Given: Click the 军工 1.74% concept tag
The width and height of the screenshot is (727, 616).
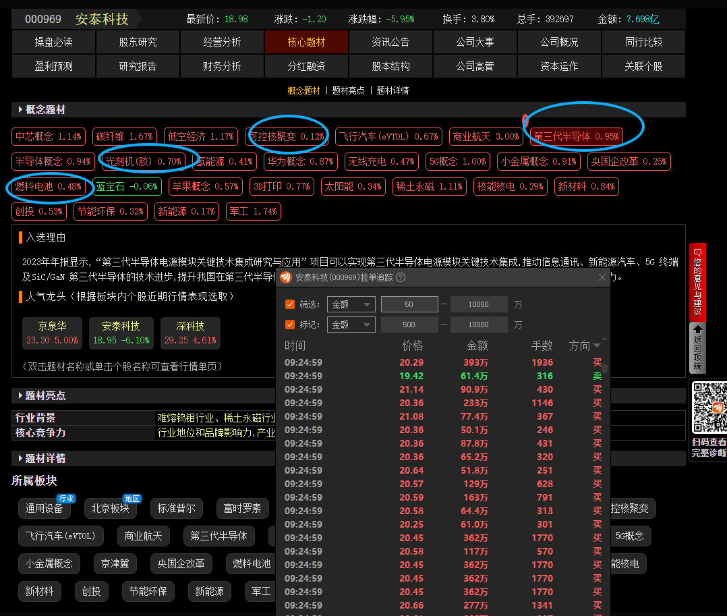Looking at the screenshot, I should (x=253, y=212).
